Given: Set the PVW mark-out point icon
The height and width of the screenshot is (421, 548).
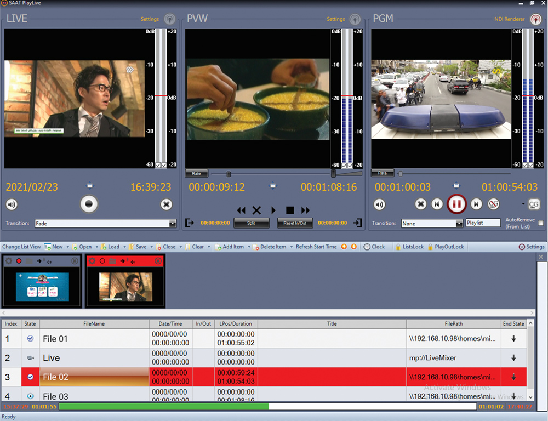Looking at the screenshot, I should click(x=358, y=223).
